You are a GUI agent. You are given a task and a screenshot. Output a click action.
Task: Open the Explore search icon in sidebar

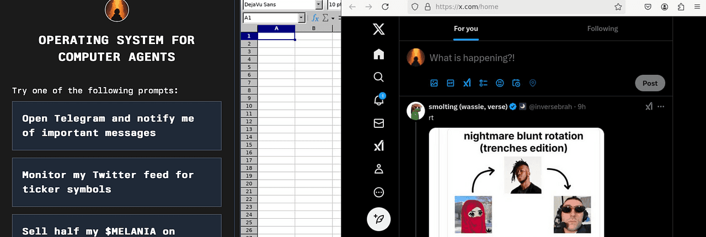click(378, 77)
